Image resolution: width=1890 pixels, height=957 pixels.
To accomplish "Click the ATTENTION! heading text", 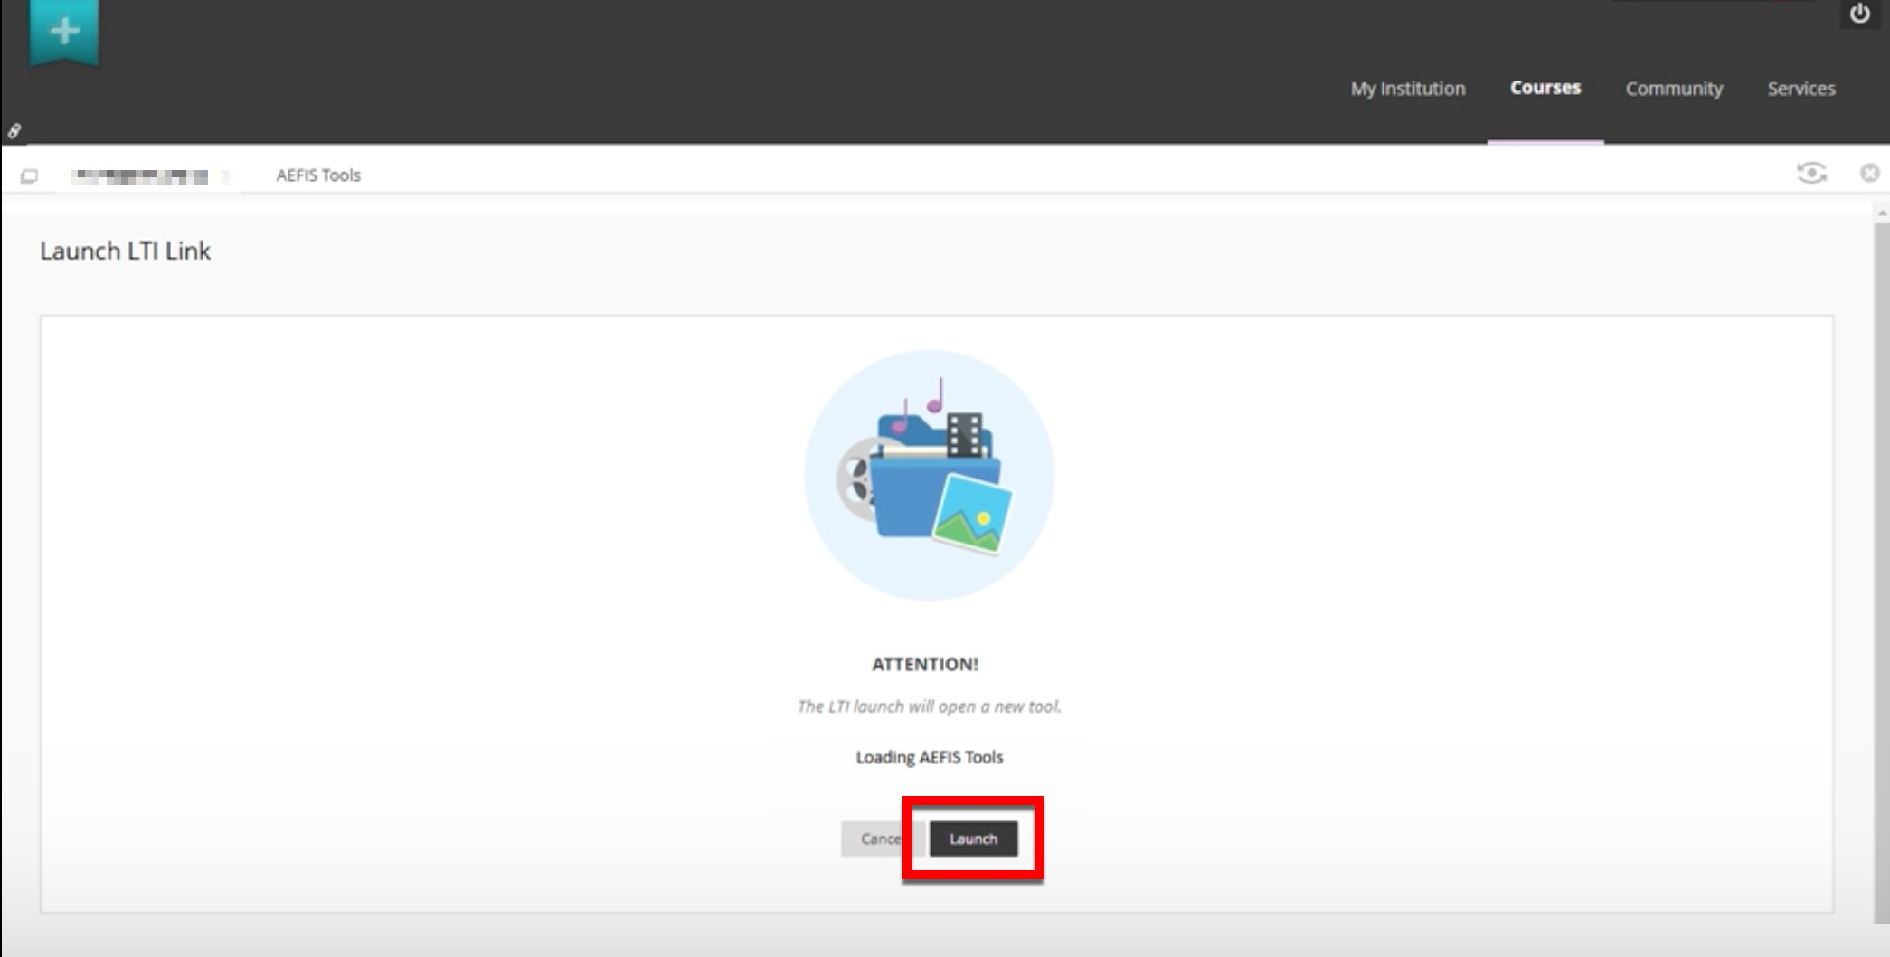I will click(924, 664).
